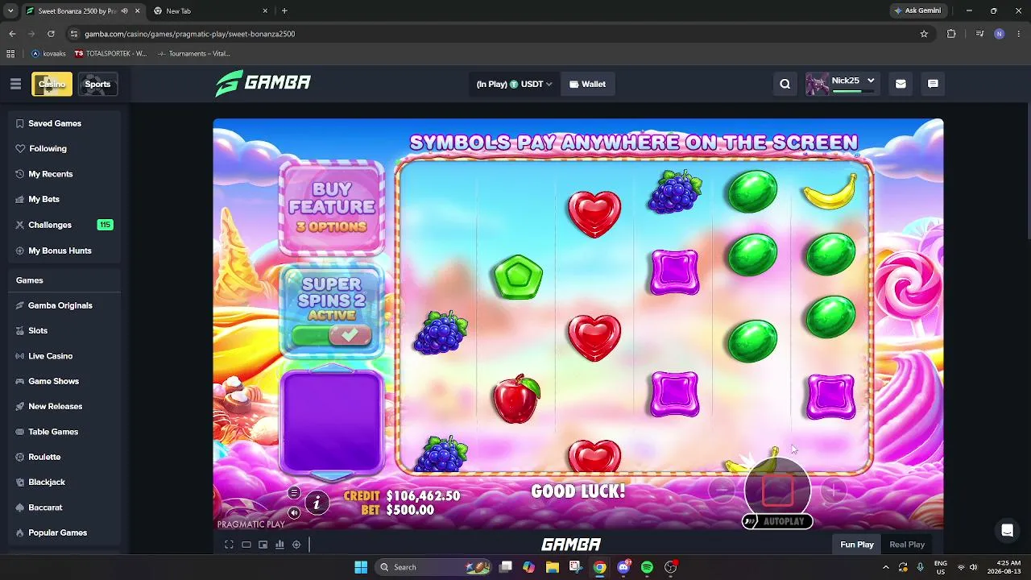Screen dimensions: 1031x580
Task: Open the live support chat widget
Action: tap(1007, 530)
